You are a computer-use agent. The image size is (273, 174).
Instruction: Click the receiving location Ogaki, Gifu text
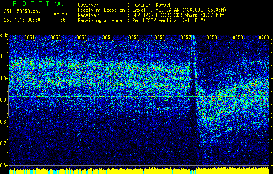[x=179, y=10]
